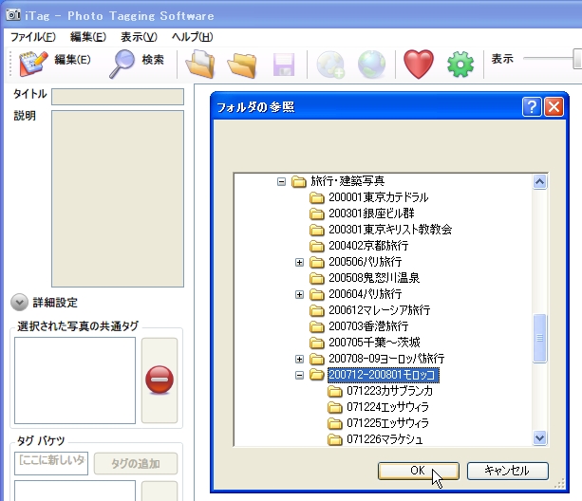Click the help question mark in dialog title

(x=532, y=107)
